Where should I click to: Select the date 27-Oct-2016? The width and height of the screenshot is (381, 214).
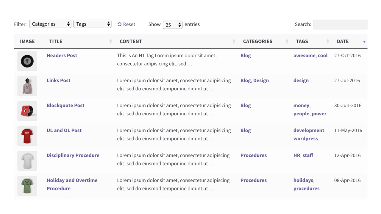[x=347, y=56]
